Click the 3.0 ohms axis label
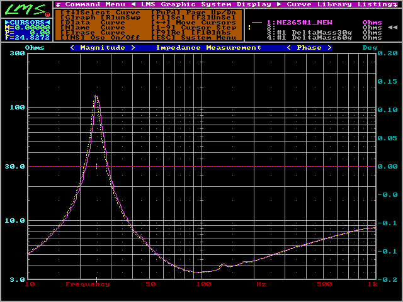 17,279
